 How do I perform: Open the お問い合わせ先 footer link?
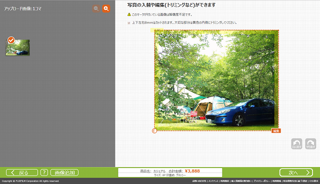[x=199, y=181]
